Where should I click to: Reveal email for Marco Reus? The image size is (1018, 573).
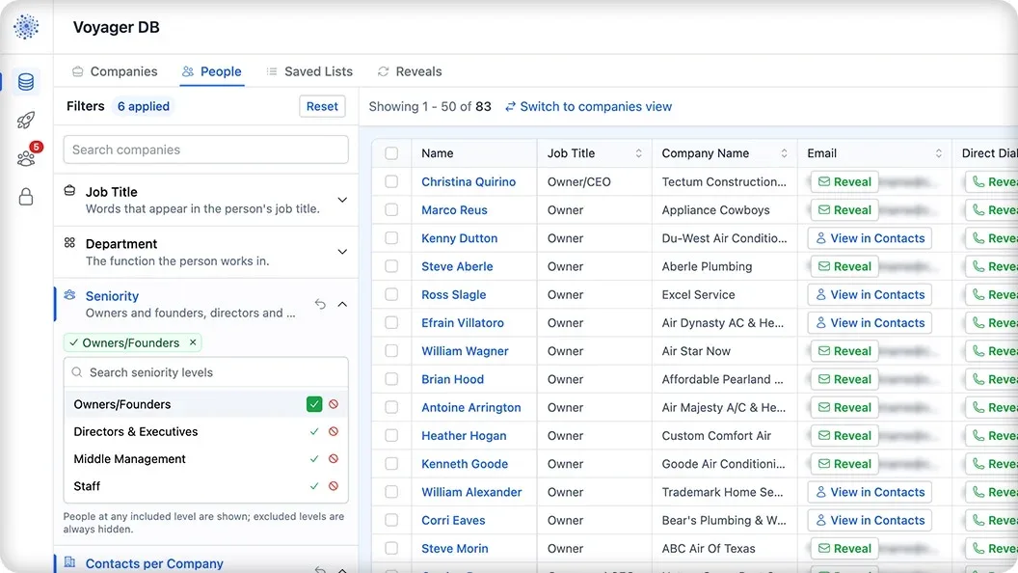(x=844, y=210)
